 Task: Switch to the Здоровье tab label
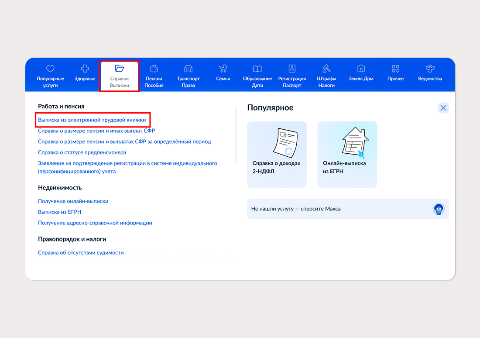point(85,79)
